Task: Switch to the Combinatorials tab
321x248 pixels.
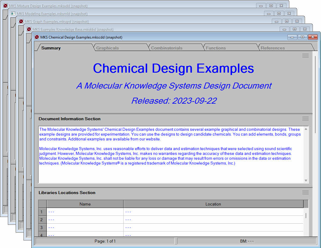Action: point(167,48)
